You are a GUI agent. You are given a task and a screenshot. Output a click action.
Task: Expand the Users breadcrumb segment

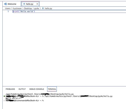point(8,9)
